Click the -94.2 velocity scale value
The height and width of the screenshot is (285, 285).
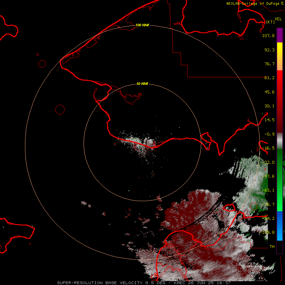[x=268, y=218]
